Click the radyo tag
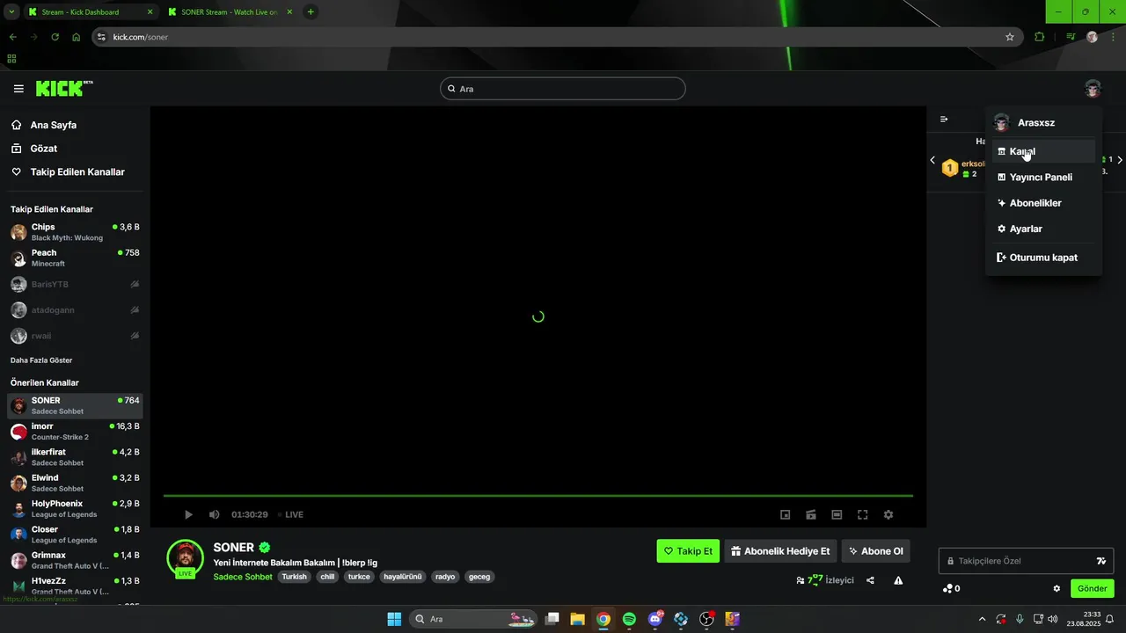The height and width of the screenshot is (633, 1126). pyautogui.click(x=445, y=577)
